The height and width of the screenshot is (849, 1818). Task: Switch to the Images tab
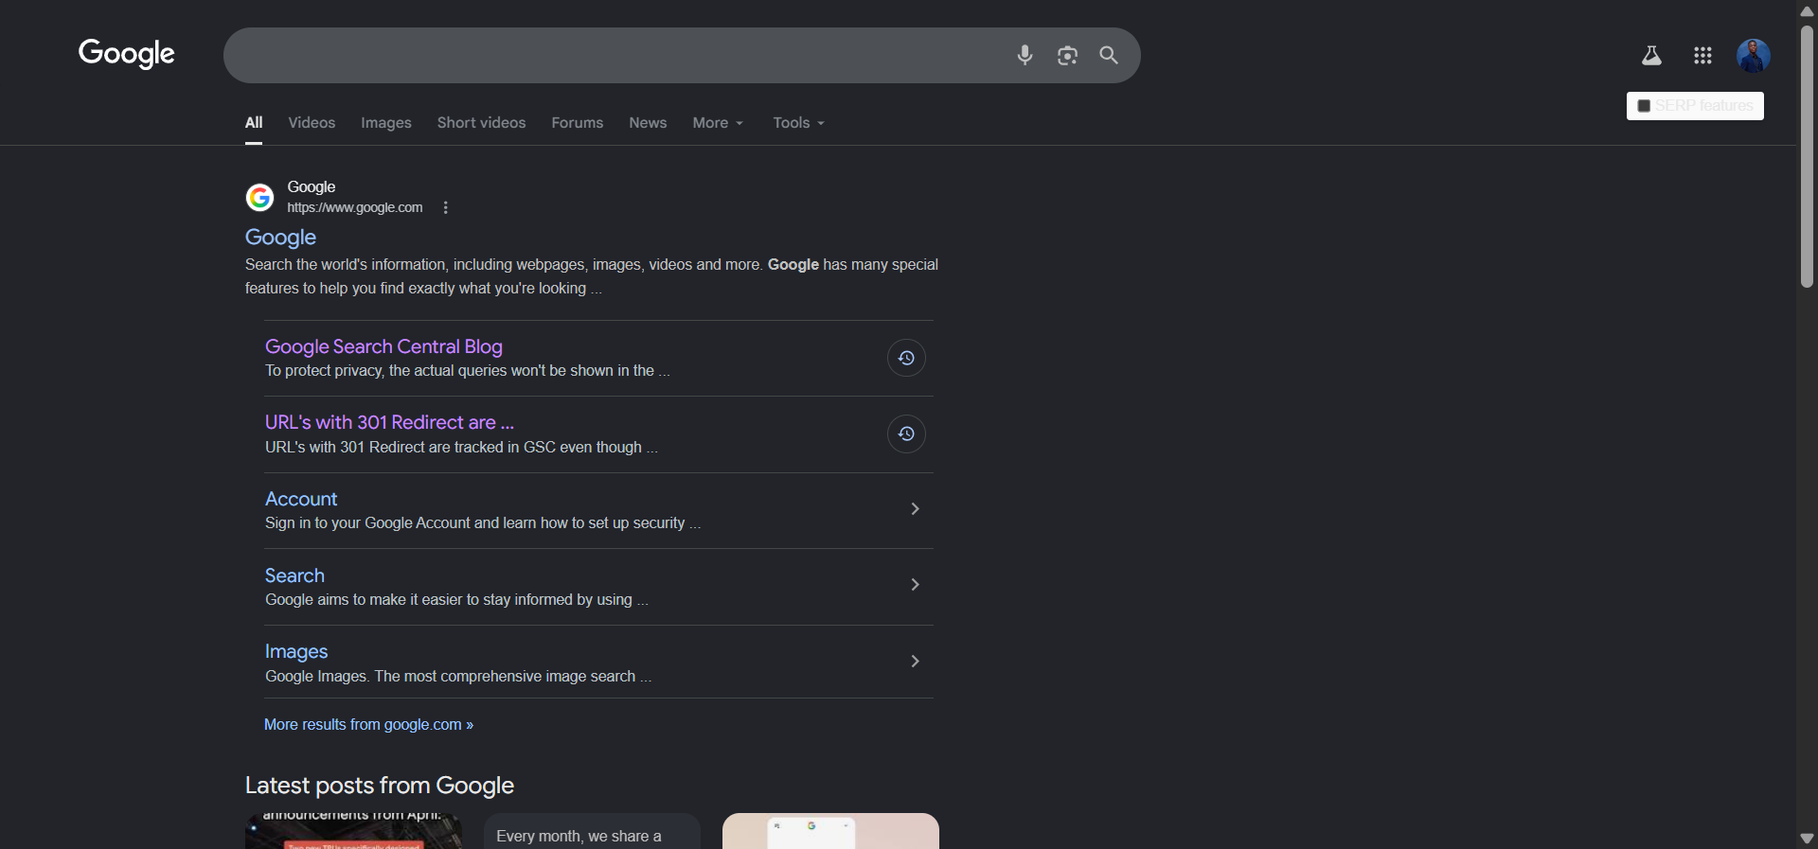pos(386,123)
